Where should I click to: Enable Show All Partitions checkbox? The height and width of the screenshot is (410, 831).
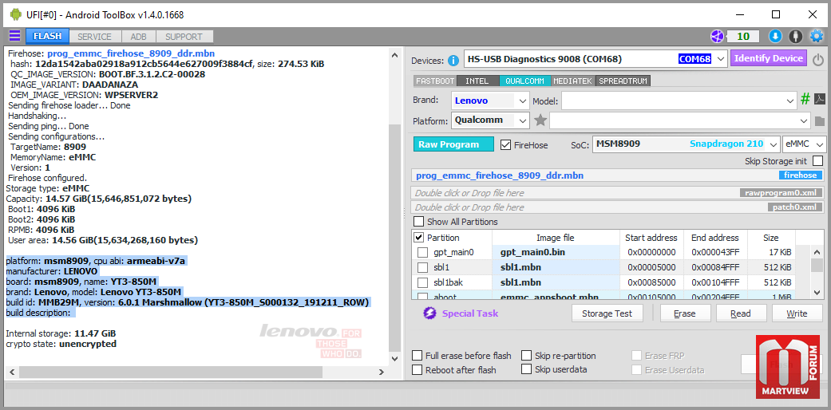[x=418, y=222]
